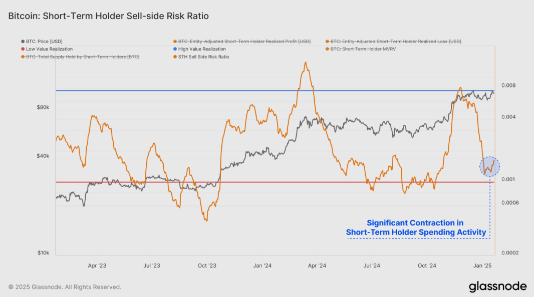The width and height of the screenshot is (534, 297).
Task: Click the chart title Short-Term Holder Sell-side Risk Ratio
Action: [108, 16]
